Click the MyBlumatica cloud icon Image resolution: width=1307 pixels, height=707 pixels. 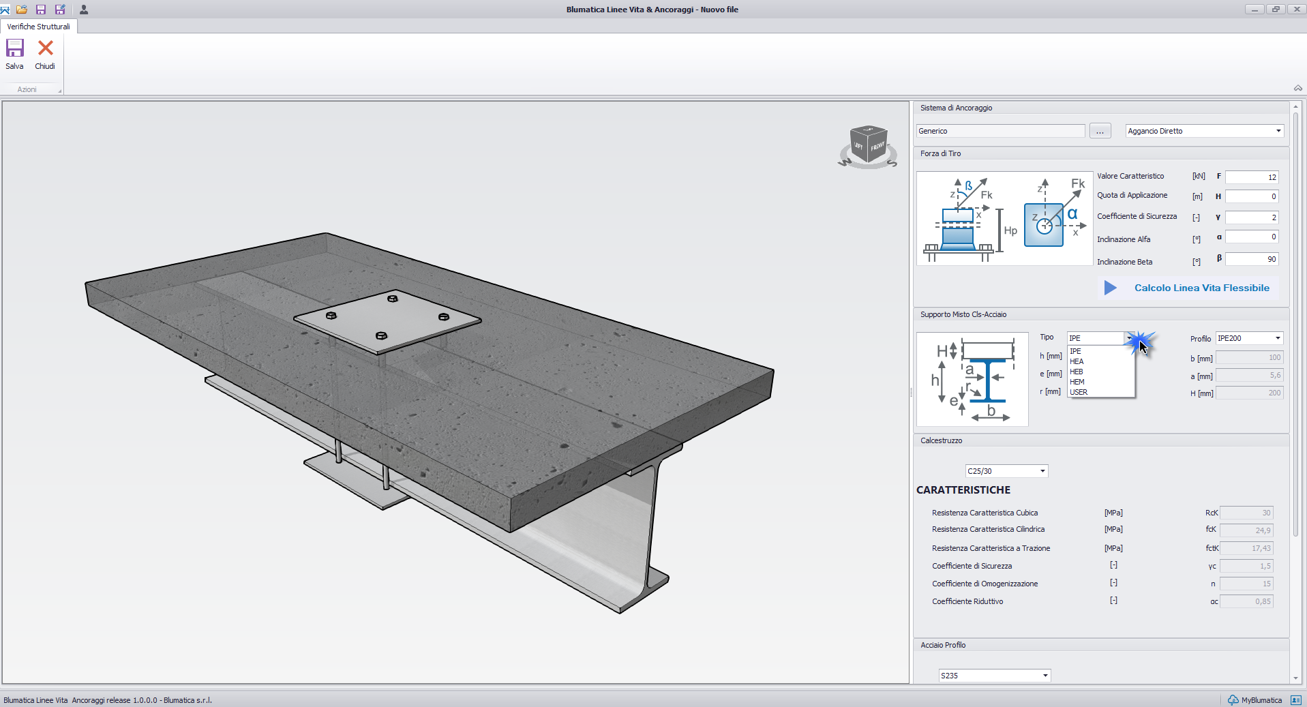pyautogui.click(x=1233, y=700)
